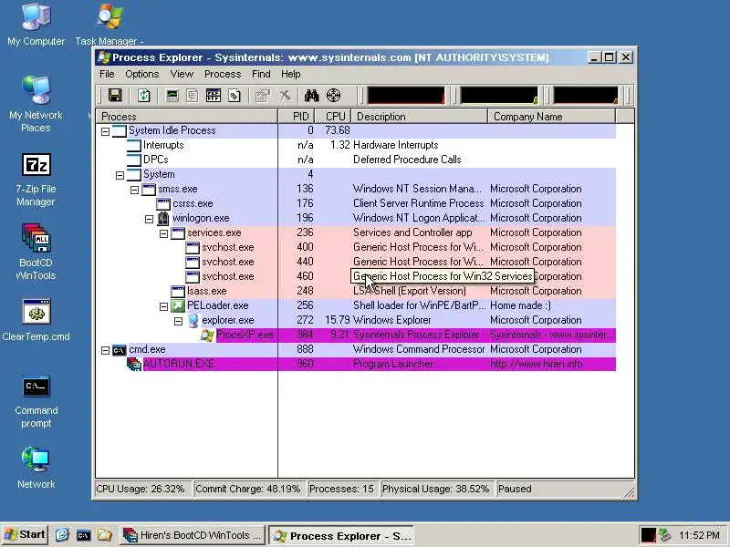Toggle Show Process Tree toolbar icon

pos(193,96)
